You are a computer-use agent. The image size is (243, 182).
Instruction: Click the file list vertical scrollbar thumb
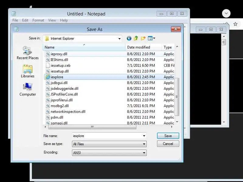[x=177, y=97]
